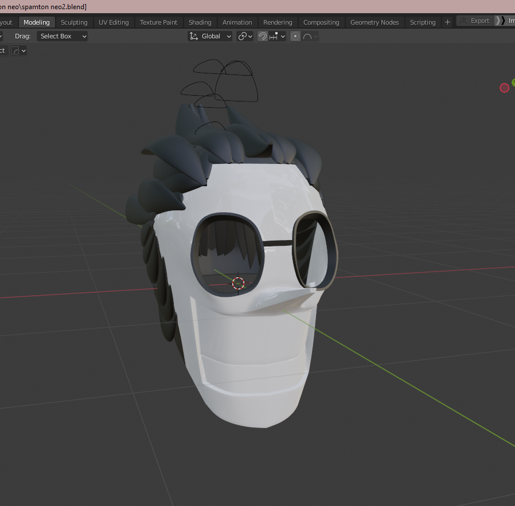
Task: Click the Export button
Action: tap(475, 21)
